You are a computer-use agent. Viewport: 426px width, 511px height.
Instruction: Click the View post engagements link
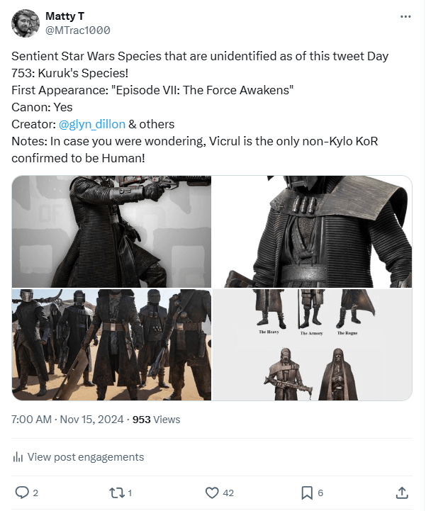tap(85, 457)
